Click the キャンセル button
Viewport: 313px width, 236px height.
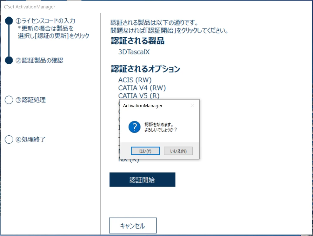133,226
